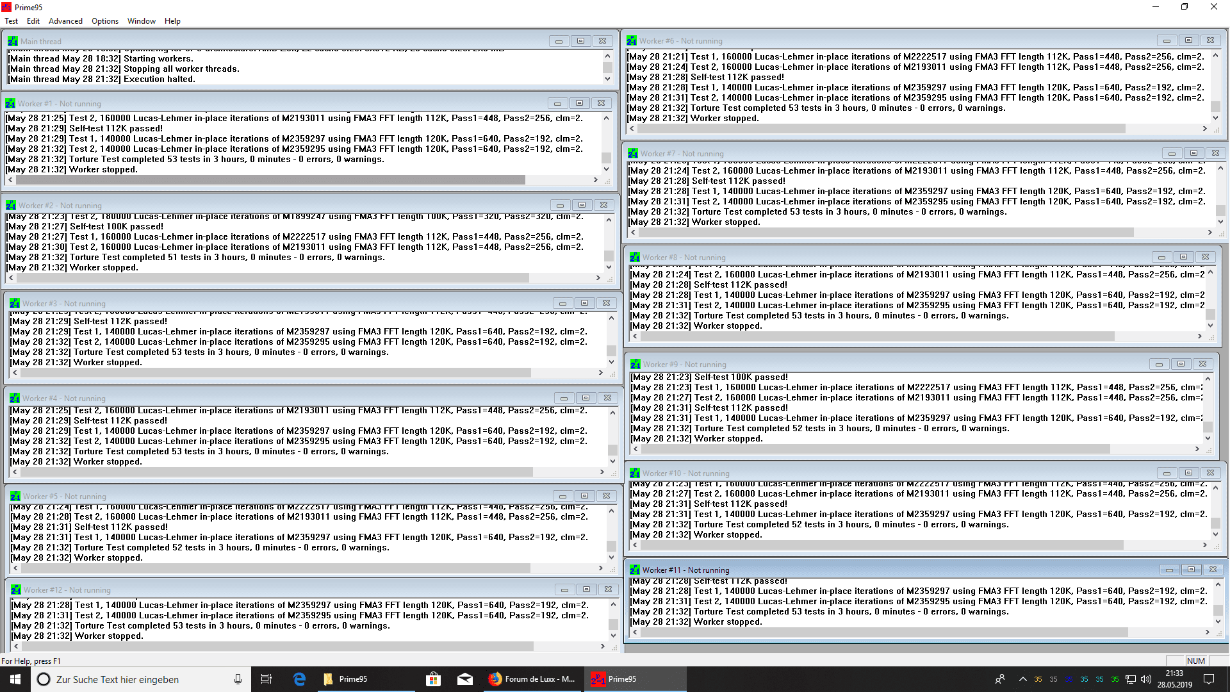Click the Worker #11 window icon
The height and width of the screenshot is (692, 1230).
click(635, 570)
